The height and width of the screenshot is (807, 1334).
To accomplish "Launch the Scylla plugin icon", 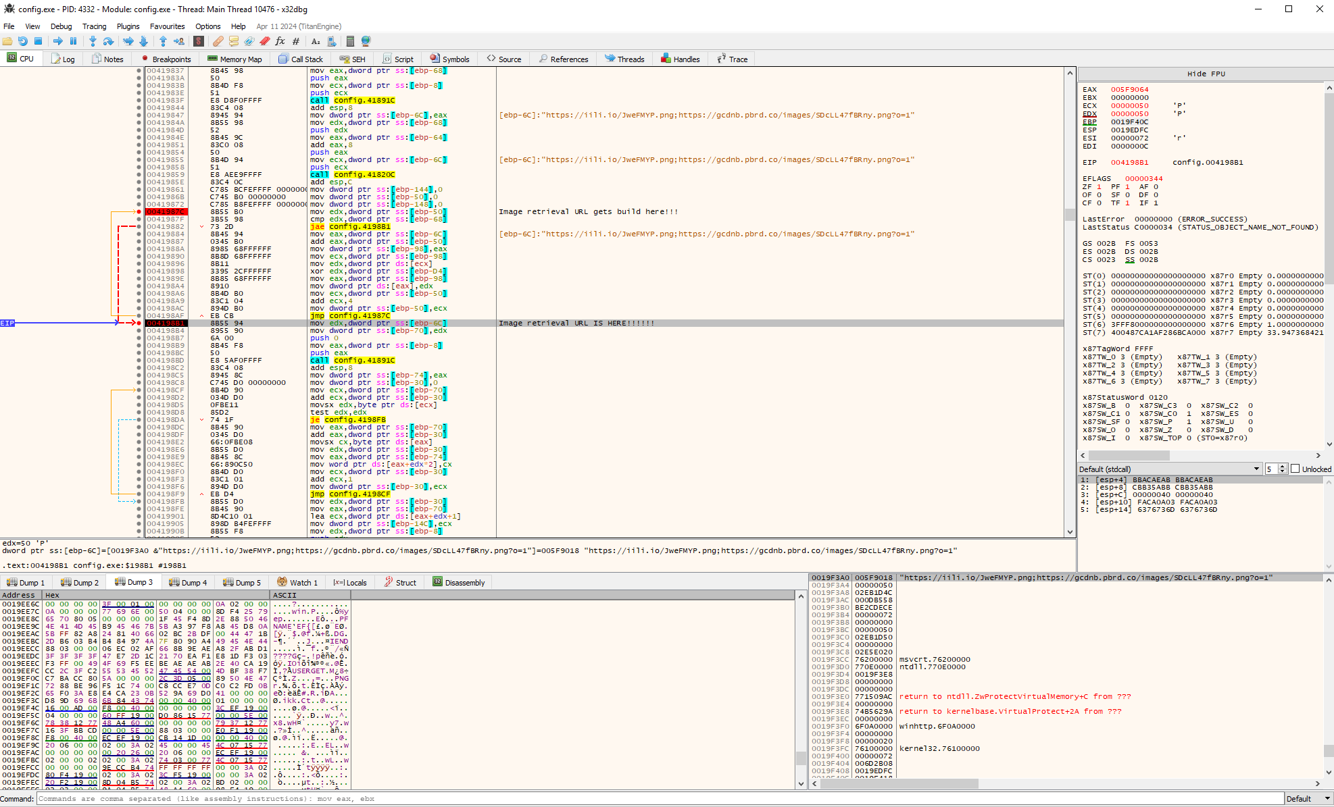I will pyautogui.click(x=199, y=41).
